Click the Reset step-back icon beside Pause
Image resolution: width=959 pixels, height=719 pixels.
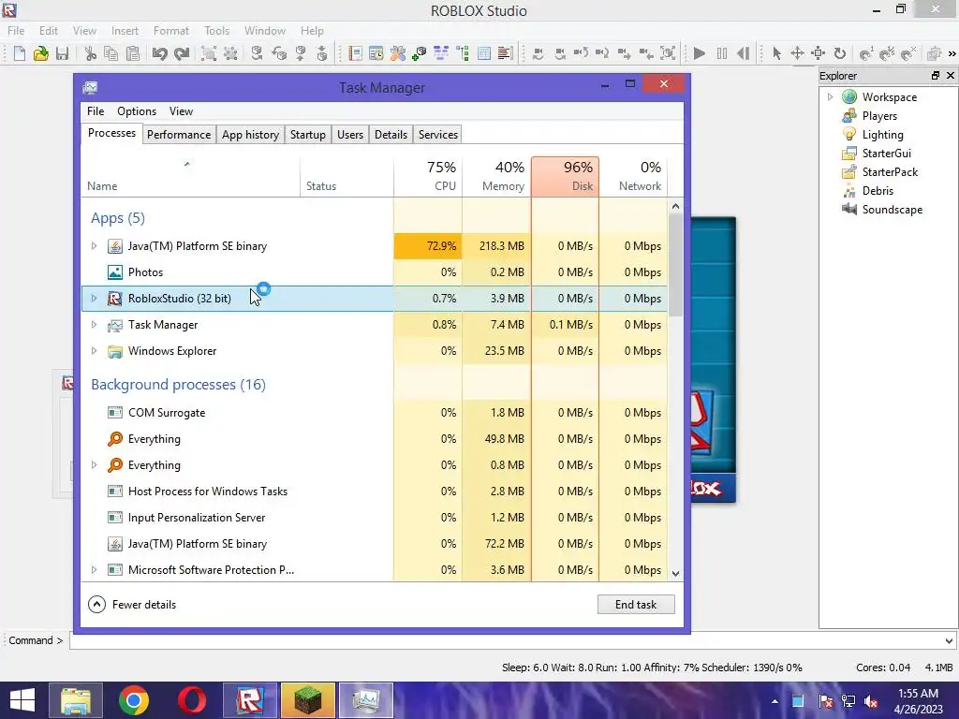pos(743,53)
